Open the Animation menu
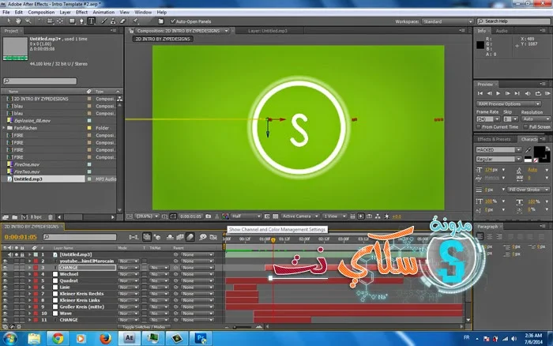This screenshot has height=346, width=553. [103, 12]
